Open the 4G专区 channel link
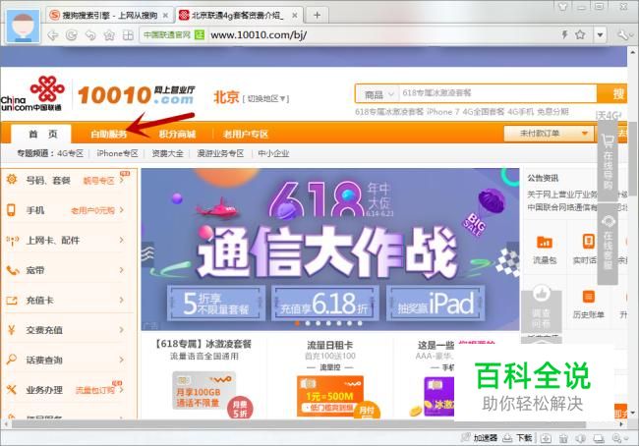Image resolution: width=639 pixels, height=446 pixels. click(x=70, y=153)
